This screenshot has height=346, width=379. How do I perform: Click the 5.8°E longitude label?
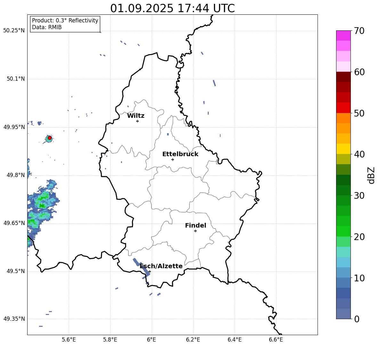point(110,340)
